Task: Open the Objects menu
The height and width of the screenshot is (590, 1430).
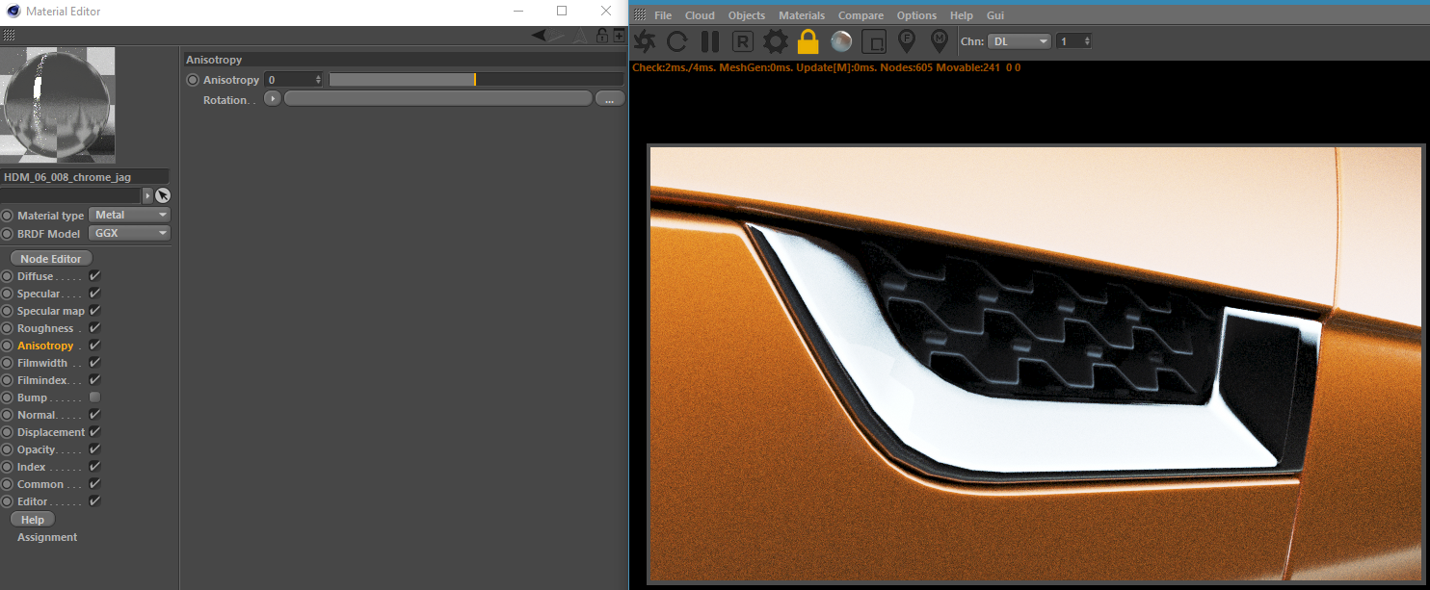Action: click(x=747, y=15)
